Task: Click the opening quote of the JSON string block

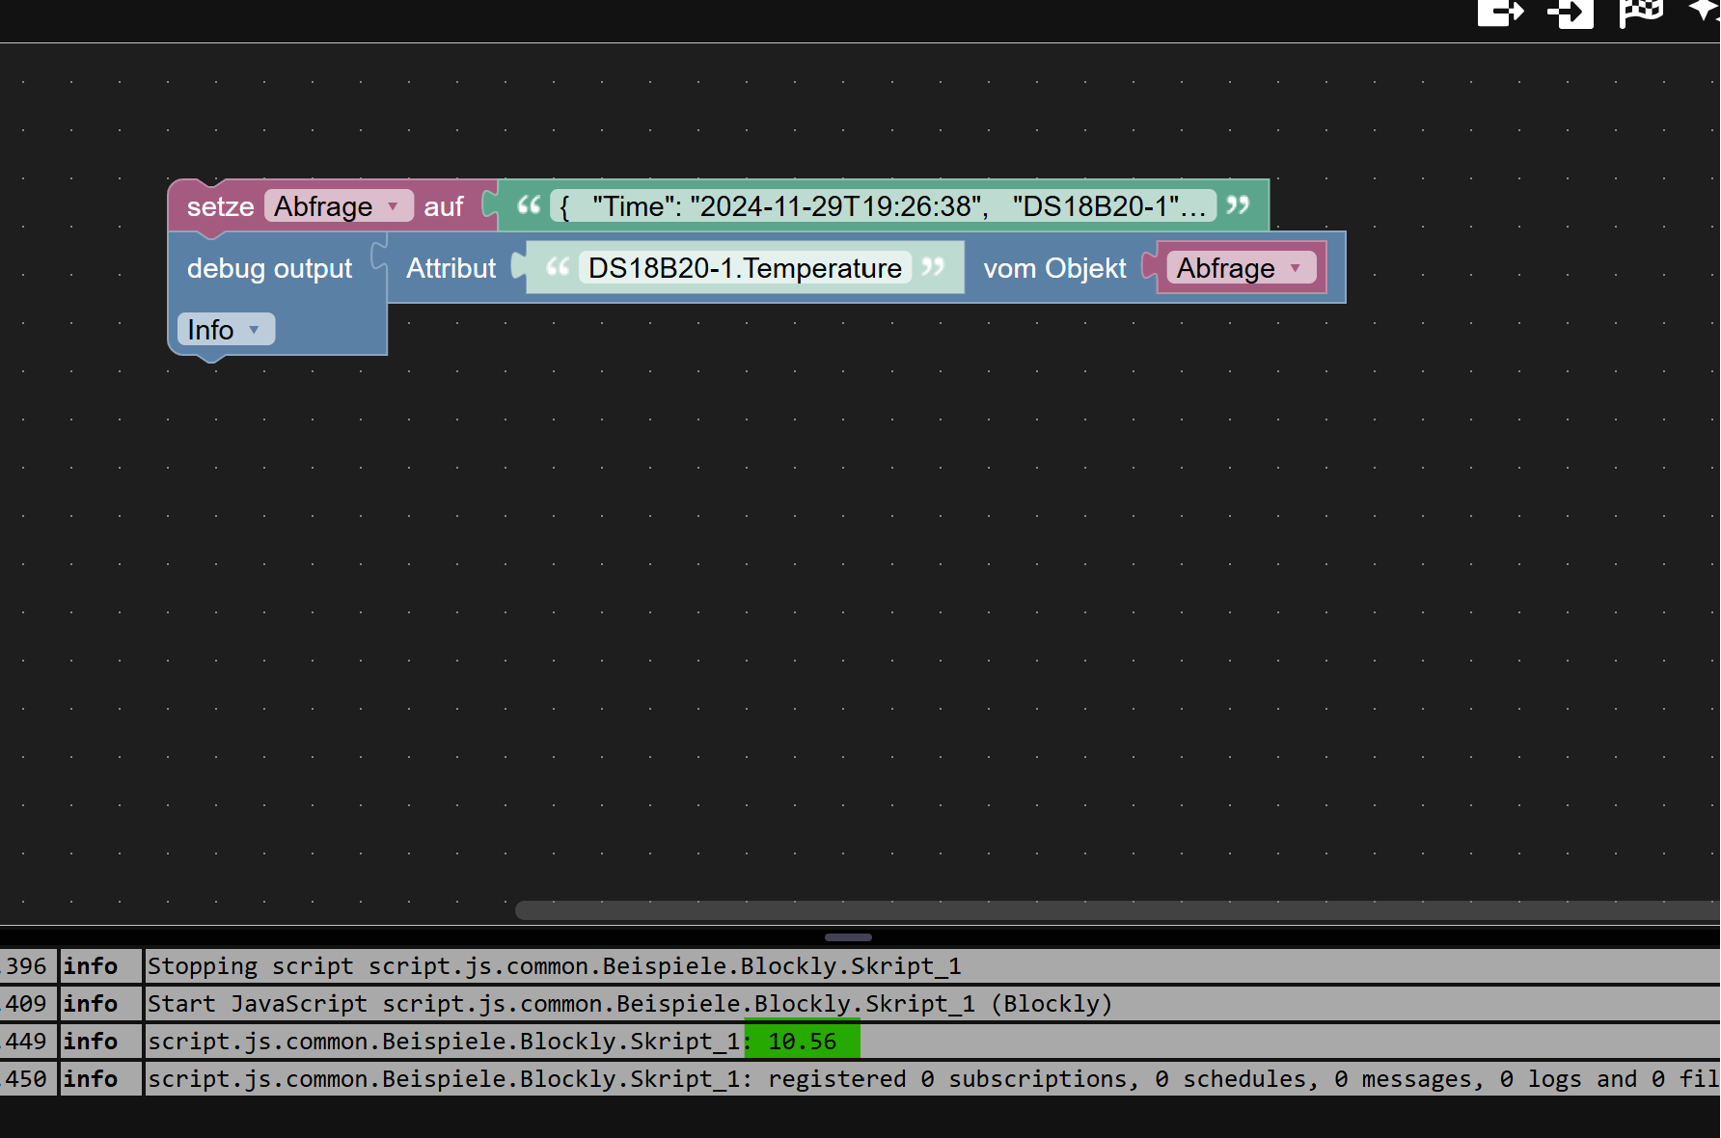Action: click(529, 204)
